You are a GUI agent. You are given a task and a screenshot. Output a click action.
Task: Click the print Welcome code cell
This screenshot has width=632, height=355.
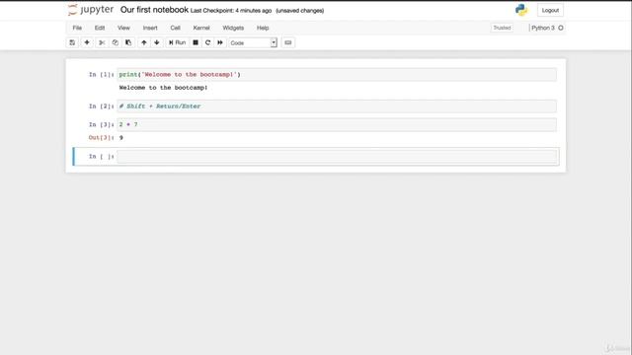[337, 75]
